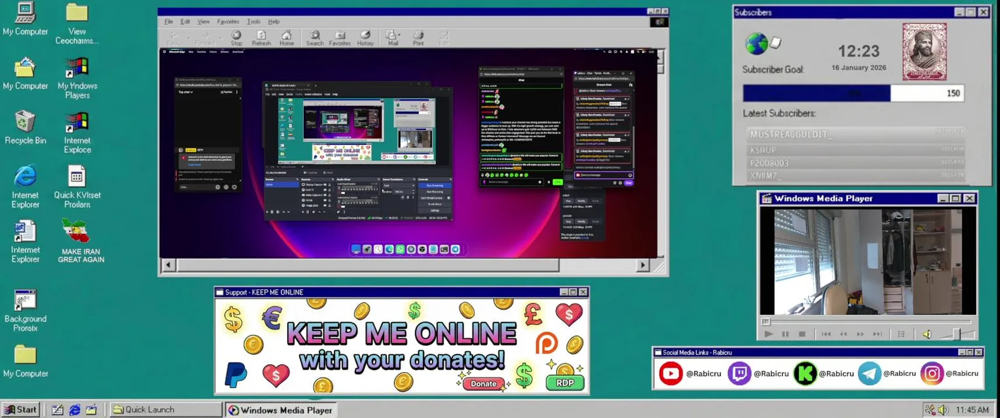Select the Quick KVitset Proilant desktop icon
Screen dimensions: 1000x418
coord(77,187)
